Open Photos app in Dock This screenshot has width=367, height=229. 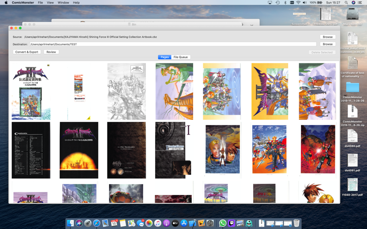tap(149, 223)
